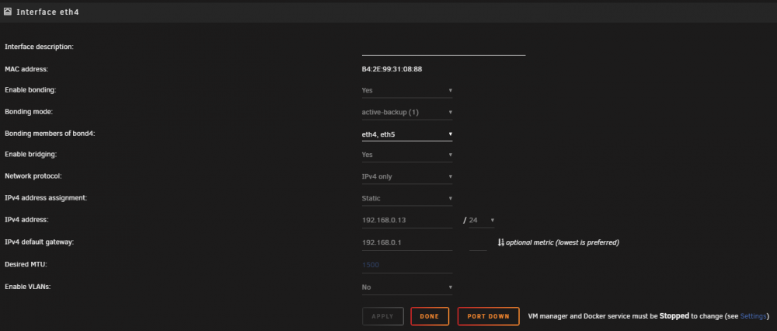
Task: Expand Bonding members of bond4 dropdown
Action: coord(407,134)
